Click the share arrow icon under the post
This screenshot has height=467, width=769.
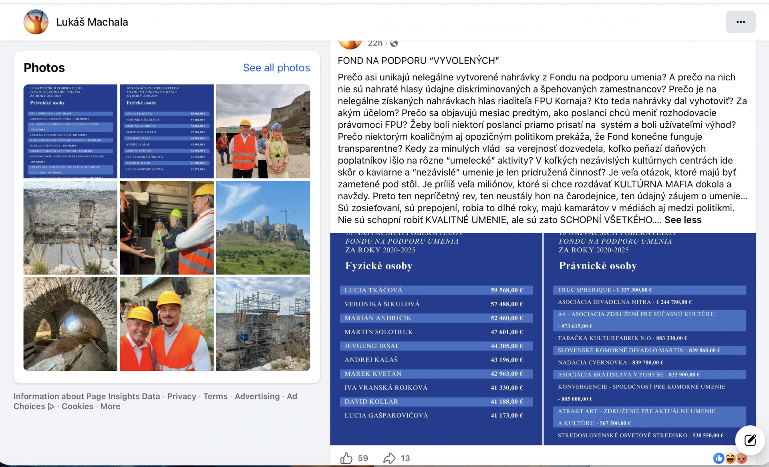click(389, 458)
